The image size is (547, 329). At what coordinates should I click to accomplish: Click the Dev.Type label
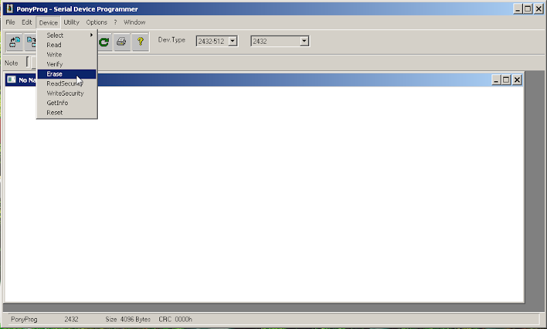[172, 40]
